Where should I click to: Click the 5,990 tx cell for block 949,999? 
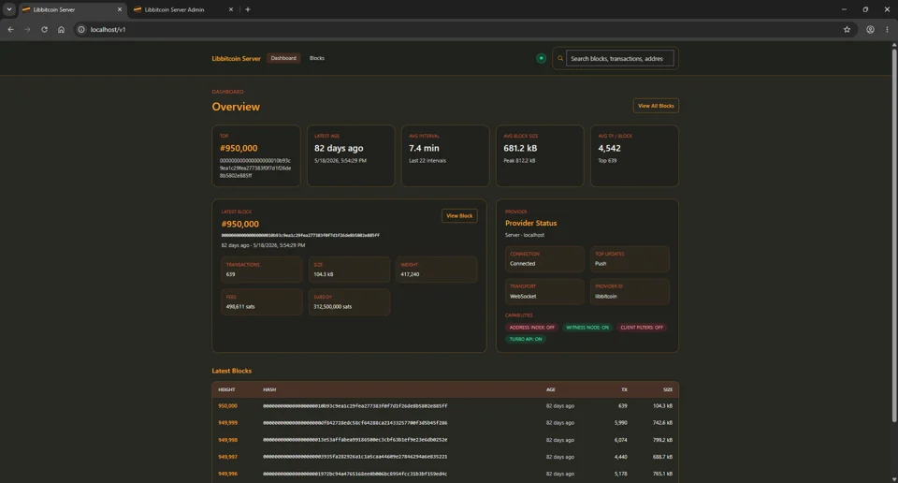(x=620, y=423)
